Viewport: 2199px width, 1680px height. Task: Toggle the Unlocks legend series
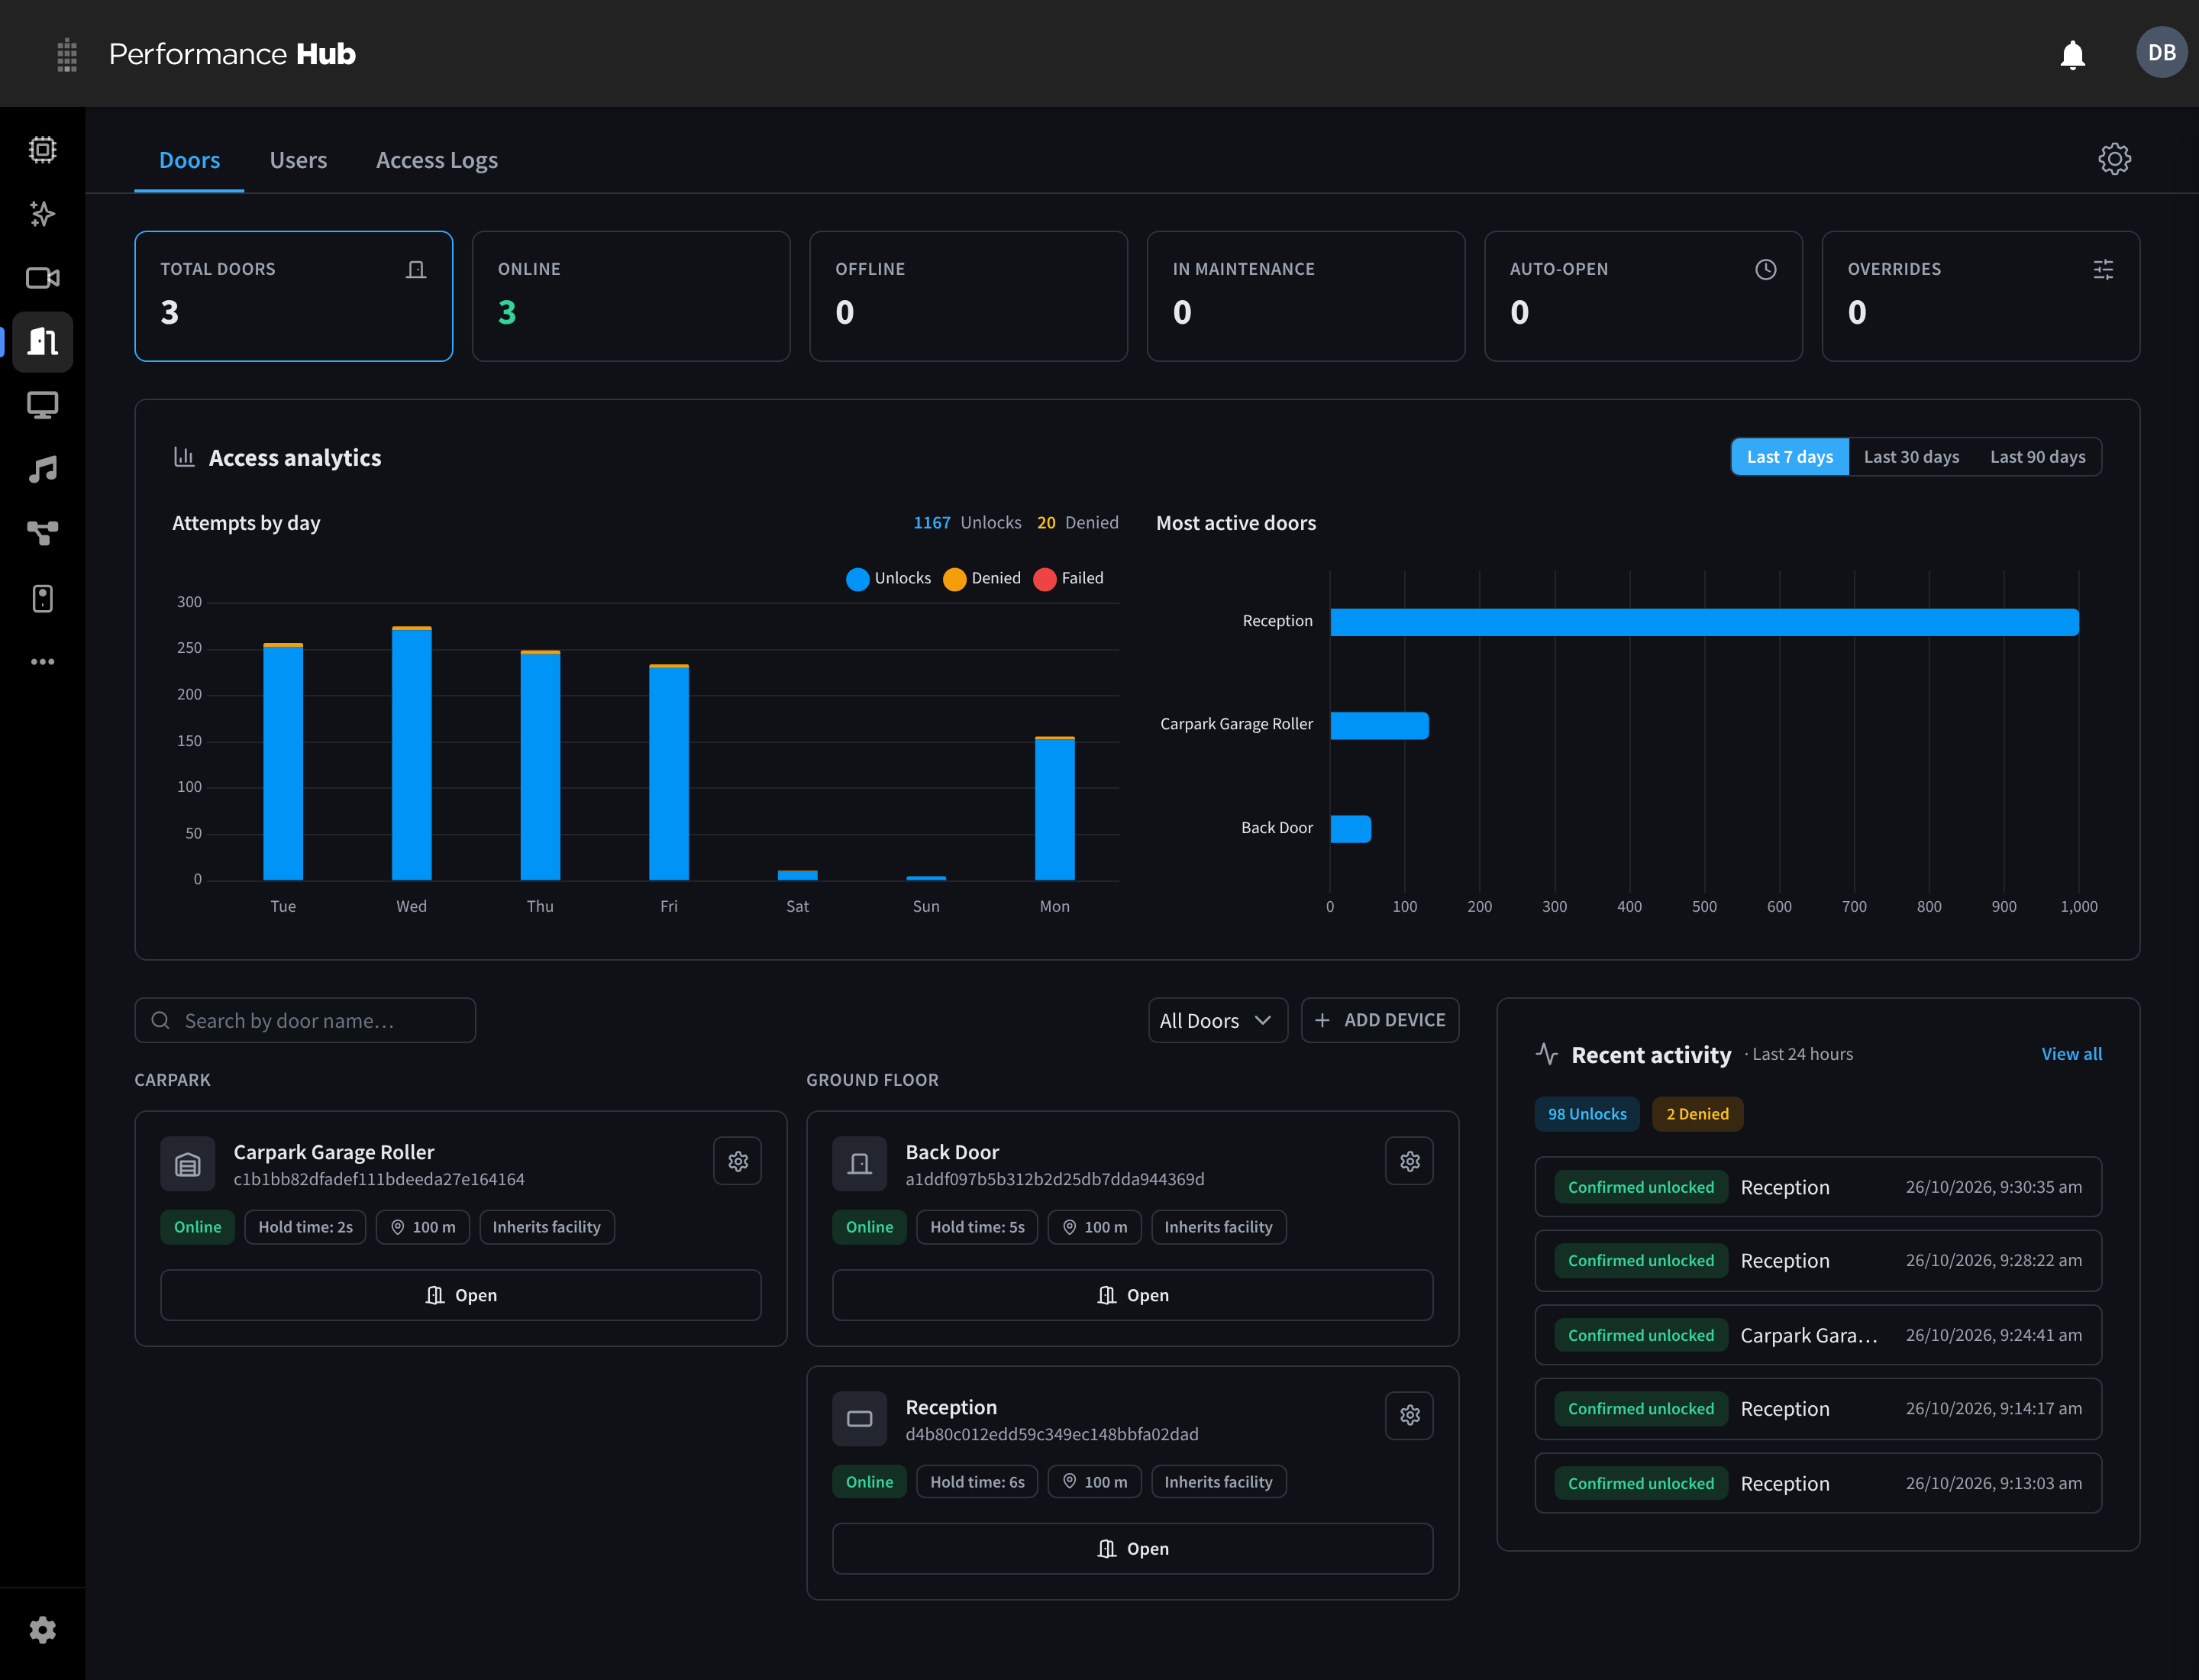[888, 579]
